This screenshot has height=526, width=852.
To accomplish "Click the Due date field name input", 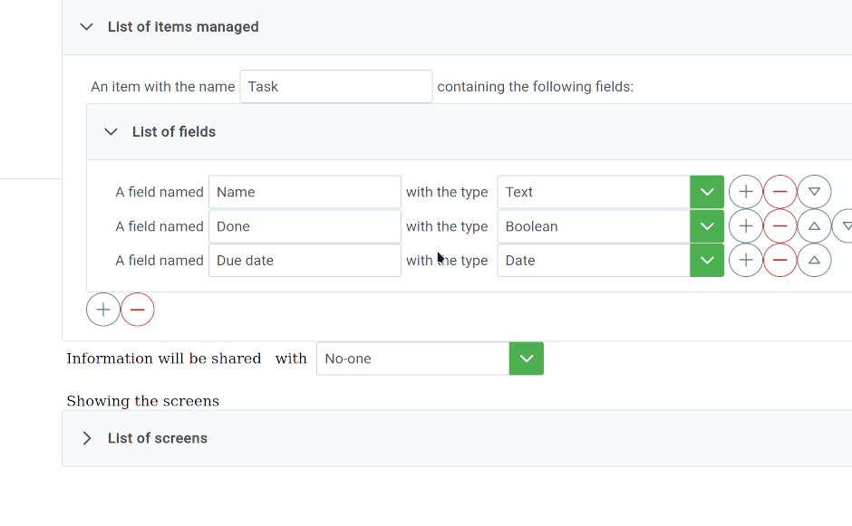I will 305,260.
